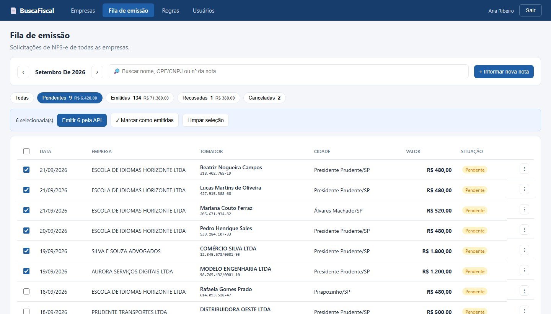Open row actions for COMÉRCIO SILVA LTDA
This screenshot has width=551, height=314.
524,250
